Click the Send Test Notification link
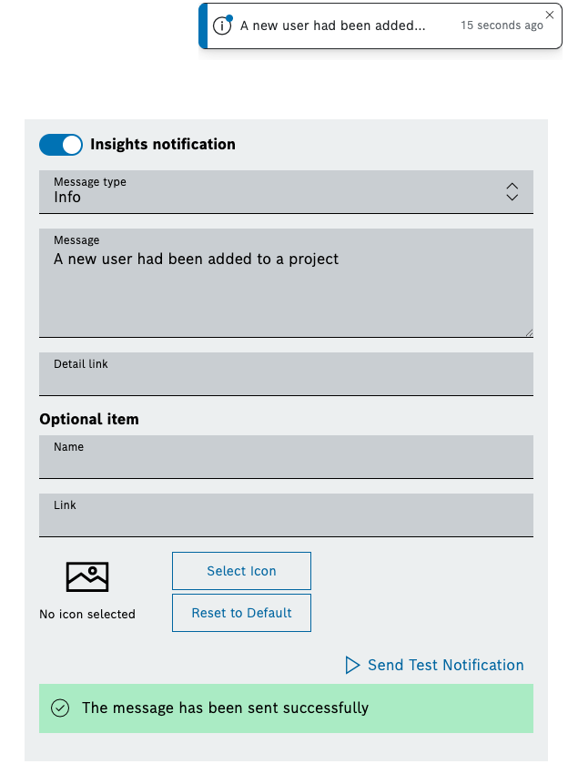This screenshot has height=764, width=568. [445, 666]
